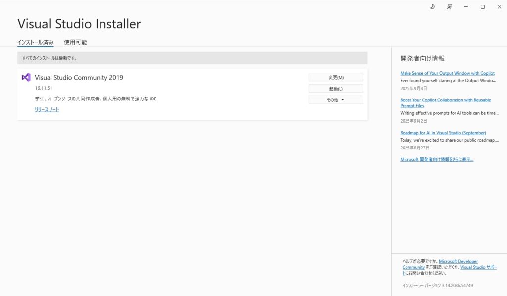Click the date 2025年9月4日

pyautogui.click(x=413, y=88)
